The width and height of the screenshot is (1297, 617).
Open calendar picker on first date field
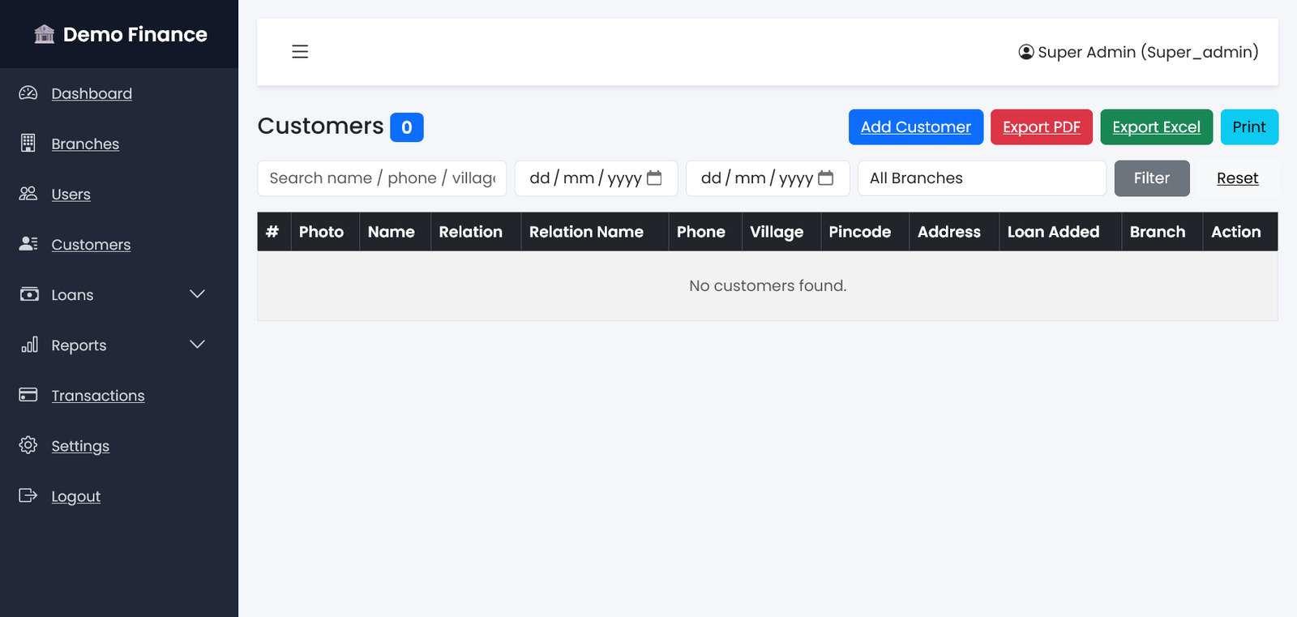(x=654, y=178)
